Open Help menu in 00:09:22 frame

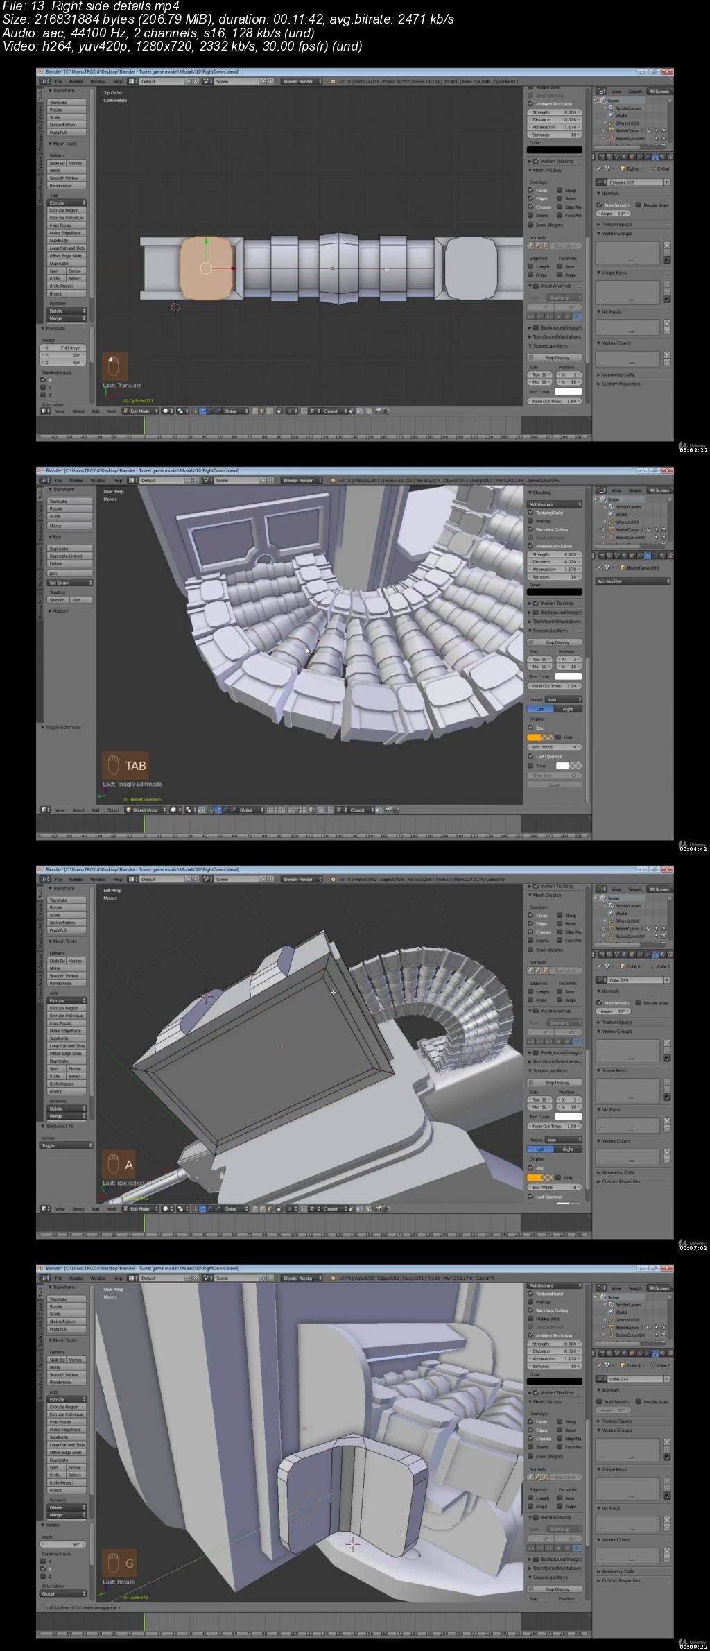pyautogui.click(x=118, y=1278)
